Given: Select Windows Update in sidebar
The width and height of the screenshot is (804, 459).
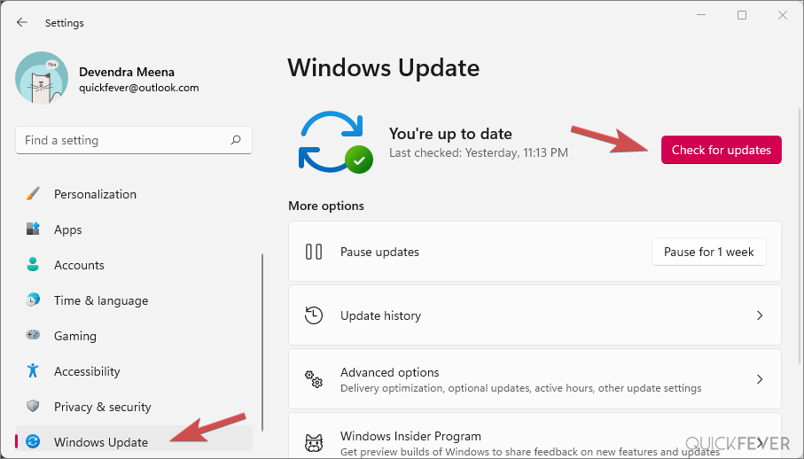Looking at the screenshot, I should click(133, 440).
